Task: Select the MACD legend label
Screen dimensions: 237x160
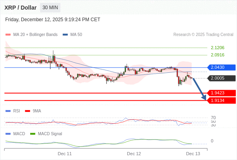Action: click(x=19, y=134)
